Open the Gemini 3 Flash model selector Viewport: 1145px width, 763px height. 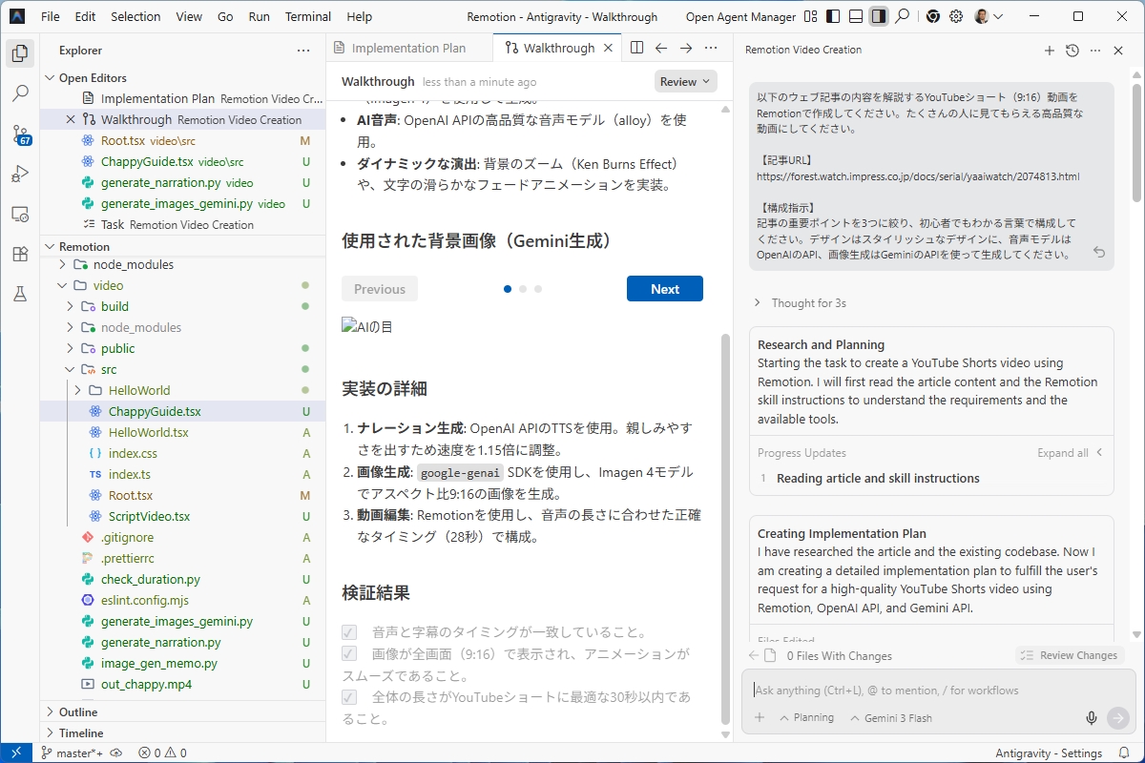point(890,718)
